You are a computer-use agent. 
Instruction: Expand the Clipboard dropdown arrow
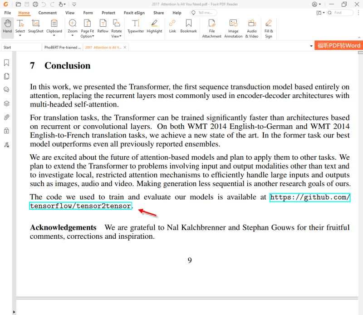pos(54,35)
